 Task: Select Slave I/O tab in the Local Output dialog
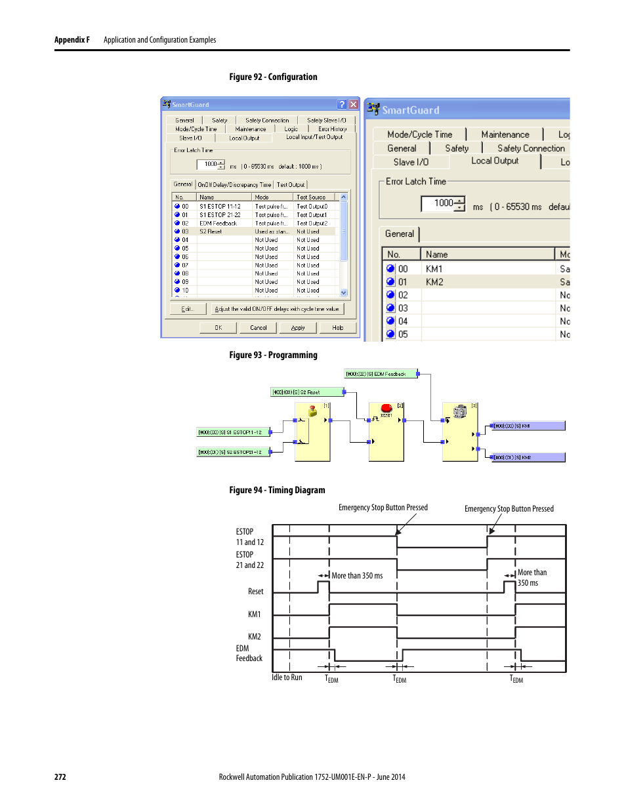click(x=411, y=162)
